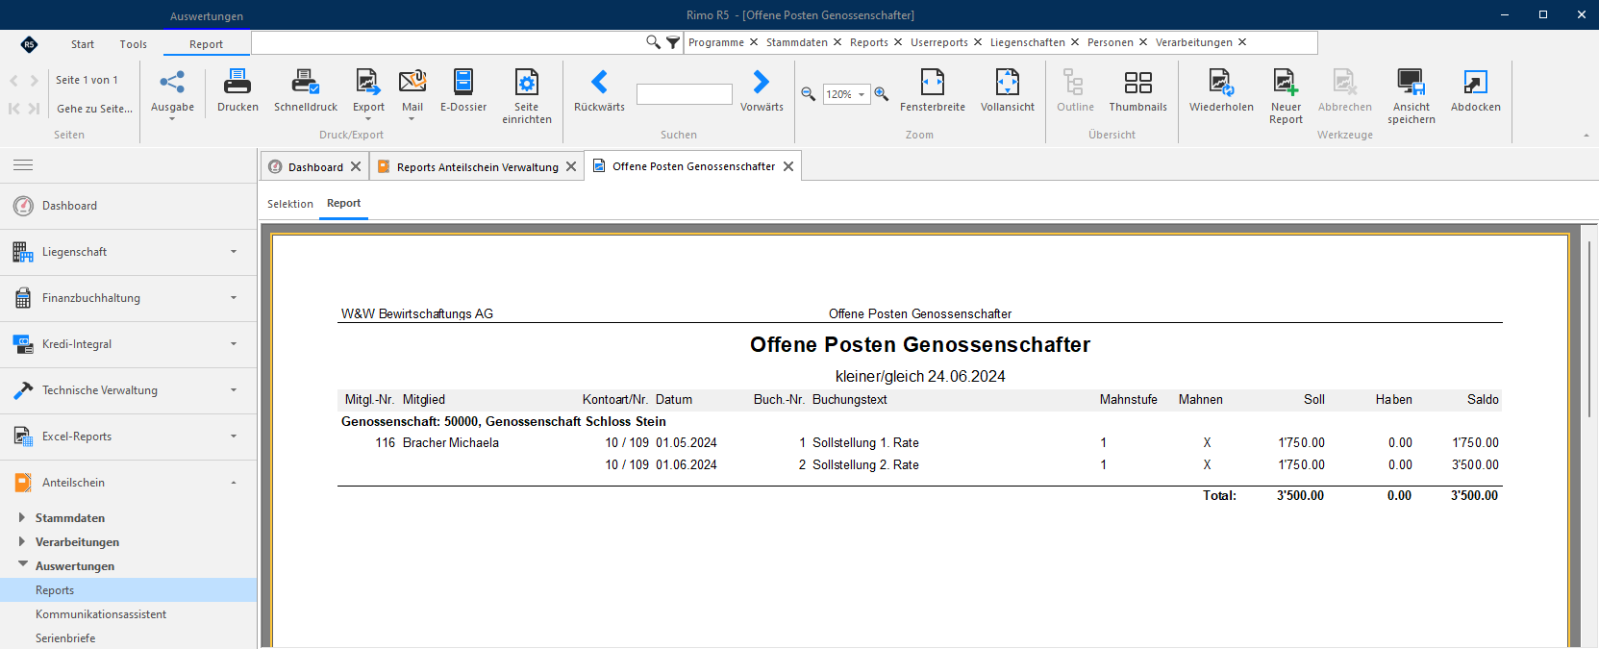Viewport: 1599px width, 649px height.
Task: Show Thumbnails overview
Action: pyautogui.click(x=1138, y=91)
